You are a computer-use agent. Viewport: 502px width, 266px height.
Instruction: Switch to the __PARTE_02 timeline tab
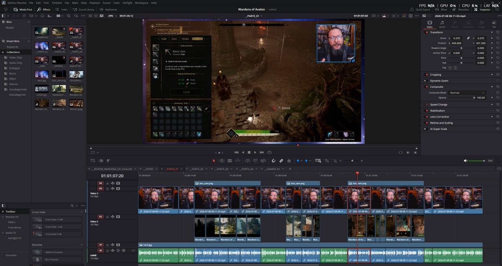(x=196, y=169)
